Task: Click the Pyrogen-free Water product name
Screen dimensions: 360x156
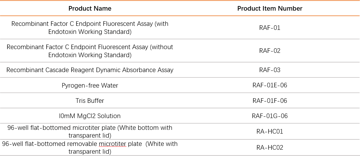Action: click(x=90, y=86)
